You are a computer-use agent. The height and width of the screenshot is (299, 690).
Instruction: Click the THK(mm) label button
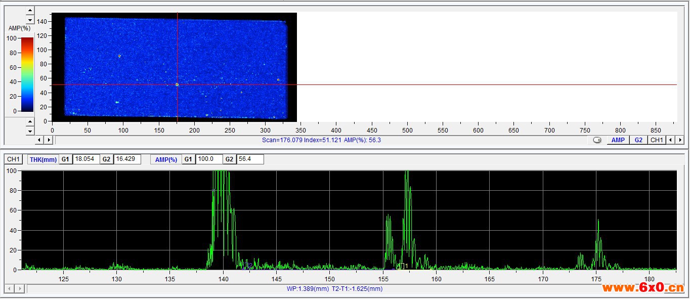[43, 159]
